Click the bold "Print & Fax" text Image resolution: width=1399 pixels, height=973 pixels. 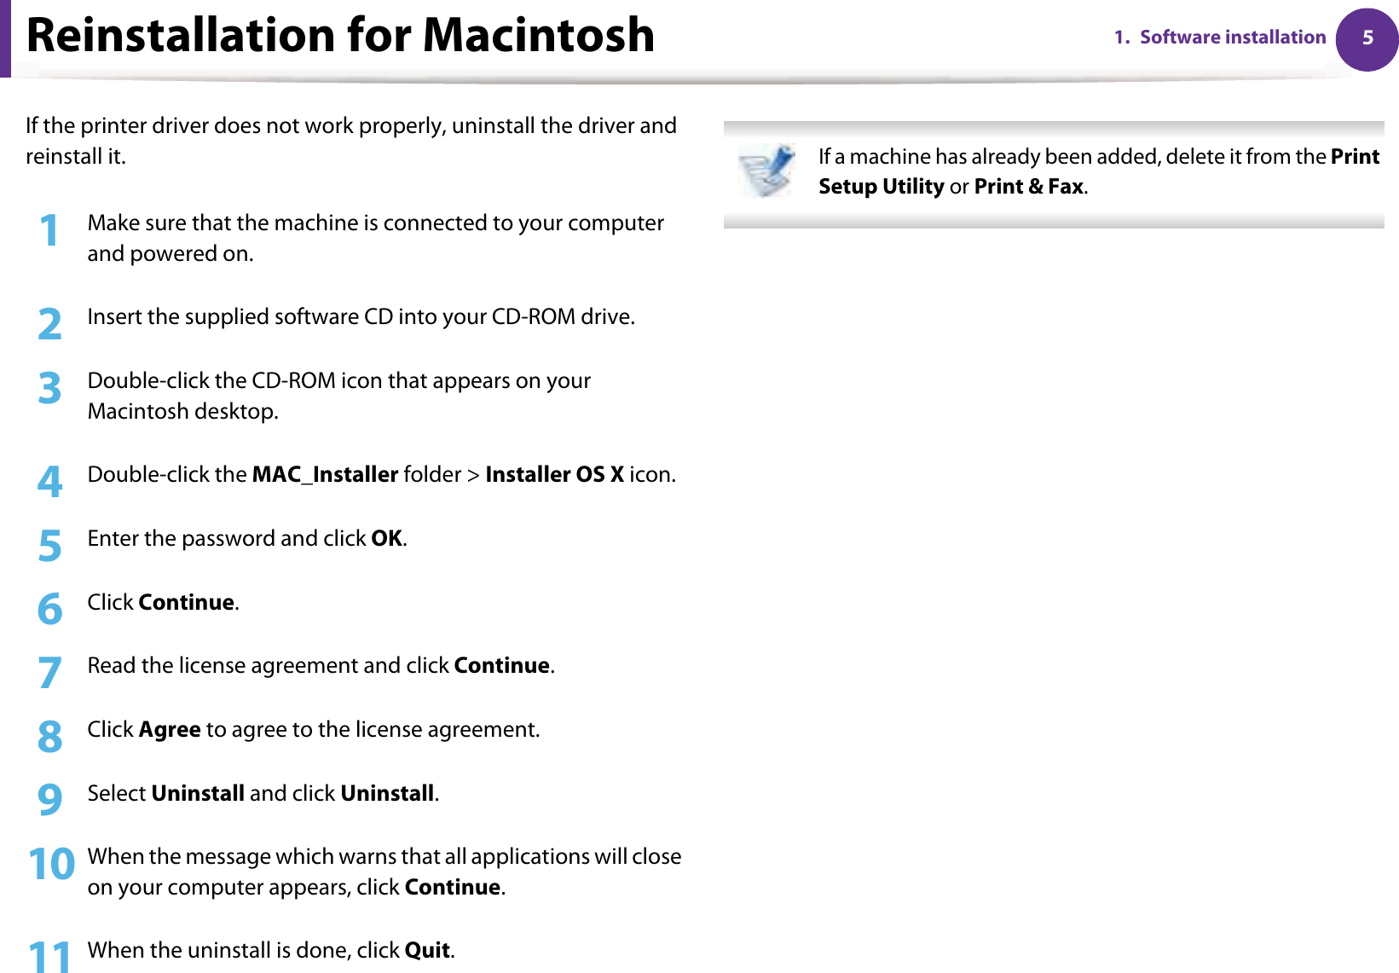pyautogui.click(x=1028, y=187)
